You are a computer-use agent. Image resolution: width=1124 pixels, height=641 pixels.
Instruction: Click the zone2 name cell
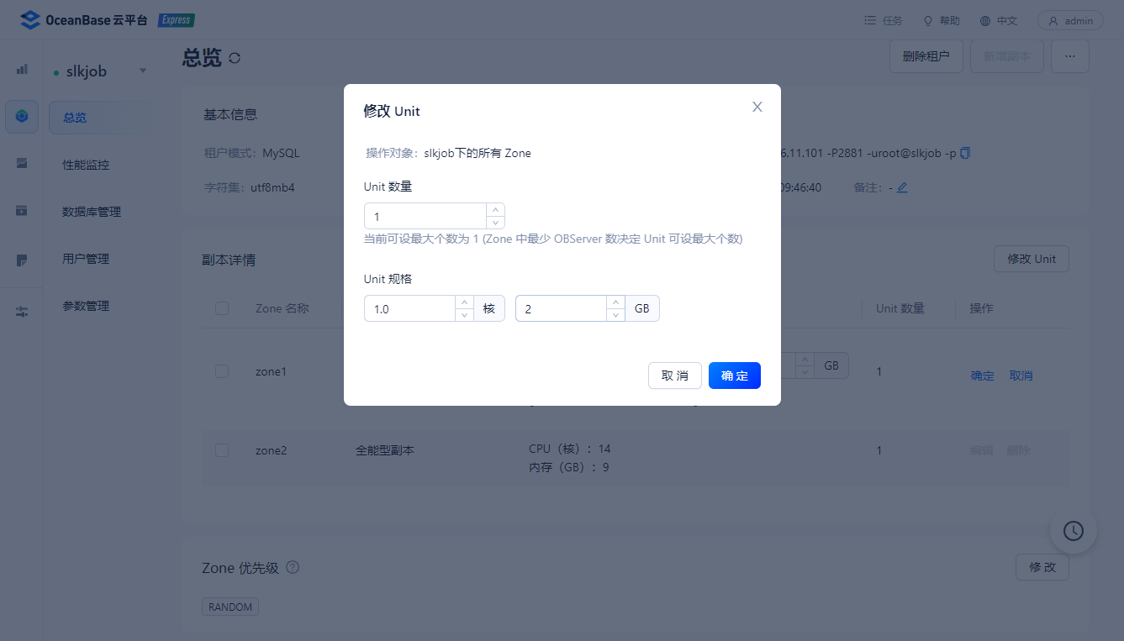(272, 450)
